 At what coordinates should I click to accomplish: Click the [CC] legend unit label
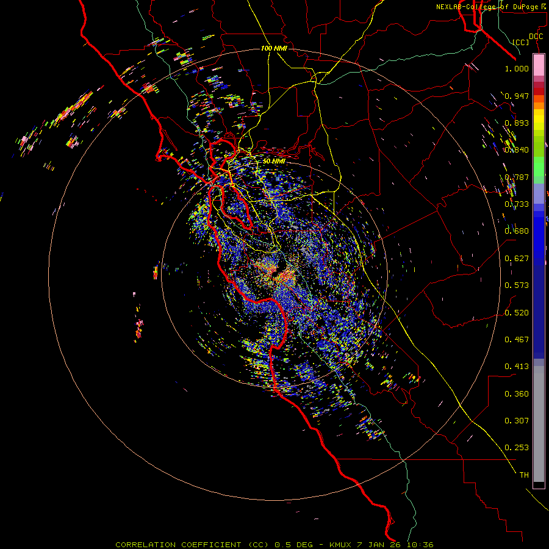(520, 42)
